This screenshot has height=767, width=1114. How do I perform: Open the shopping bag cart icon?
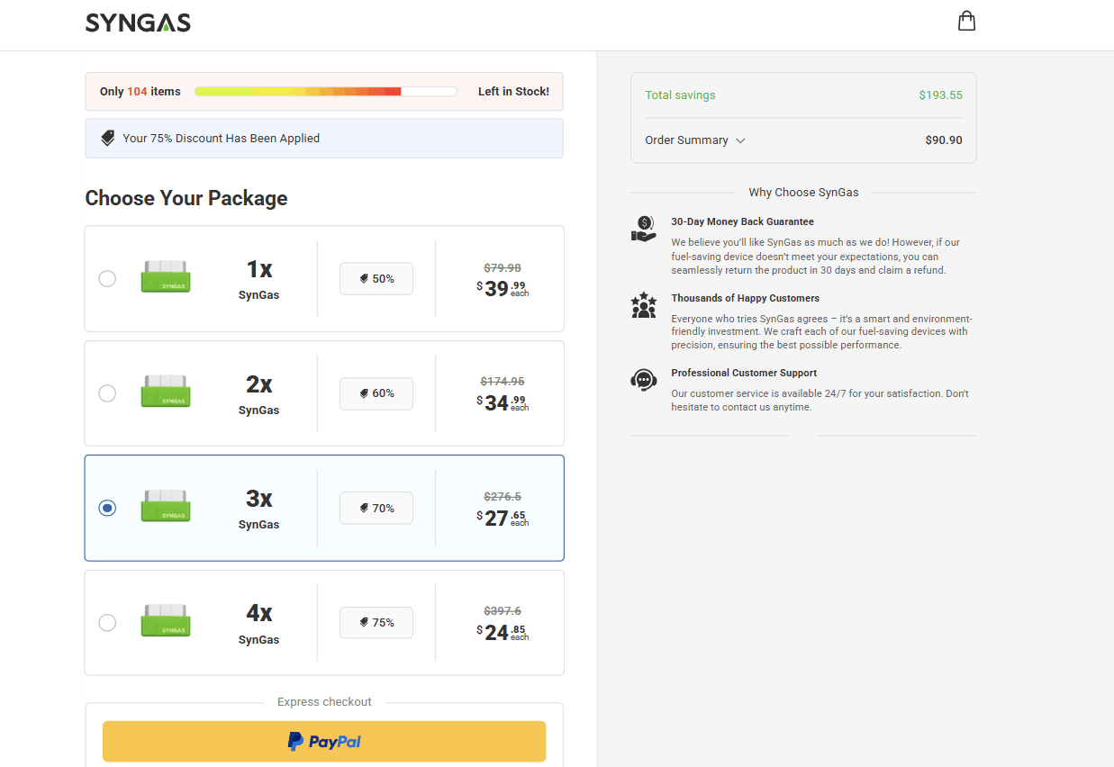coord(966,21)
